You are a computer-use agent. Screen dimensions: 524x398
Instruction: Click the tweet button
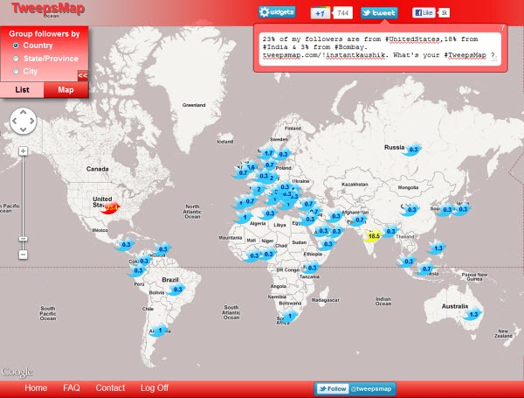pos(379,13)
